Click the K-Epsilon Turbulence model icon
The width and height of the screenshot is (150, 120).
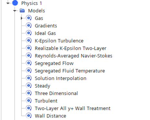pyautogui.click(x=29, y=40)
